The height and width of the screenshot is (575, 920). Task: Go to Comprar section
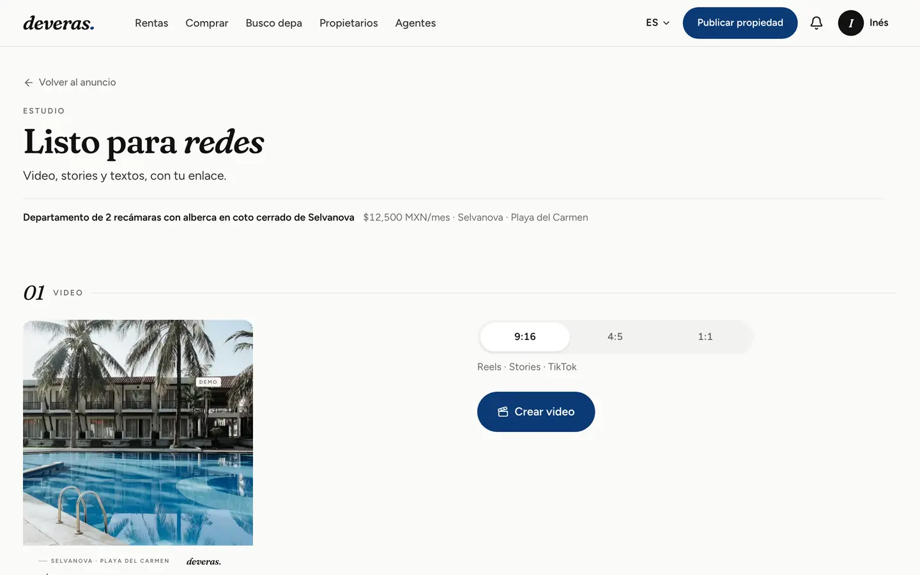coord(206,23)
